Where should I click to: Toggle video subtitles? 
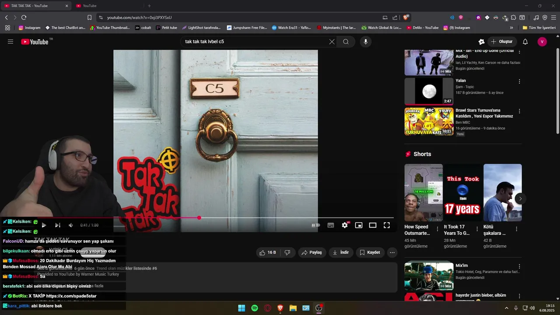(331, 225)
